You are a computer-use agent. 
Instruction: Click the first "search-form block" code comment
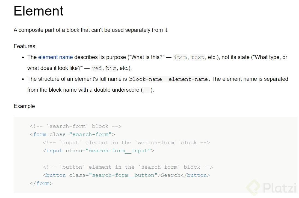[76, 126]
